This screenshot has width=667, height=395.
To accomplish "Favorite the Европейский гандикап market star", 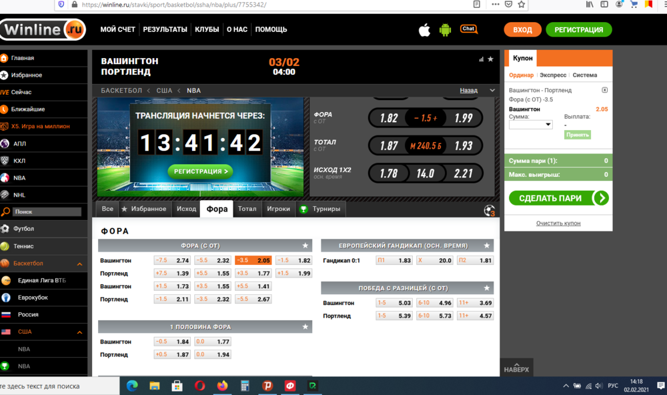I will (x=487, y=246).
